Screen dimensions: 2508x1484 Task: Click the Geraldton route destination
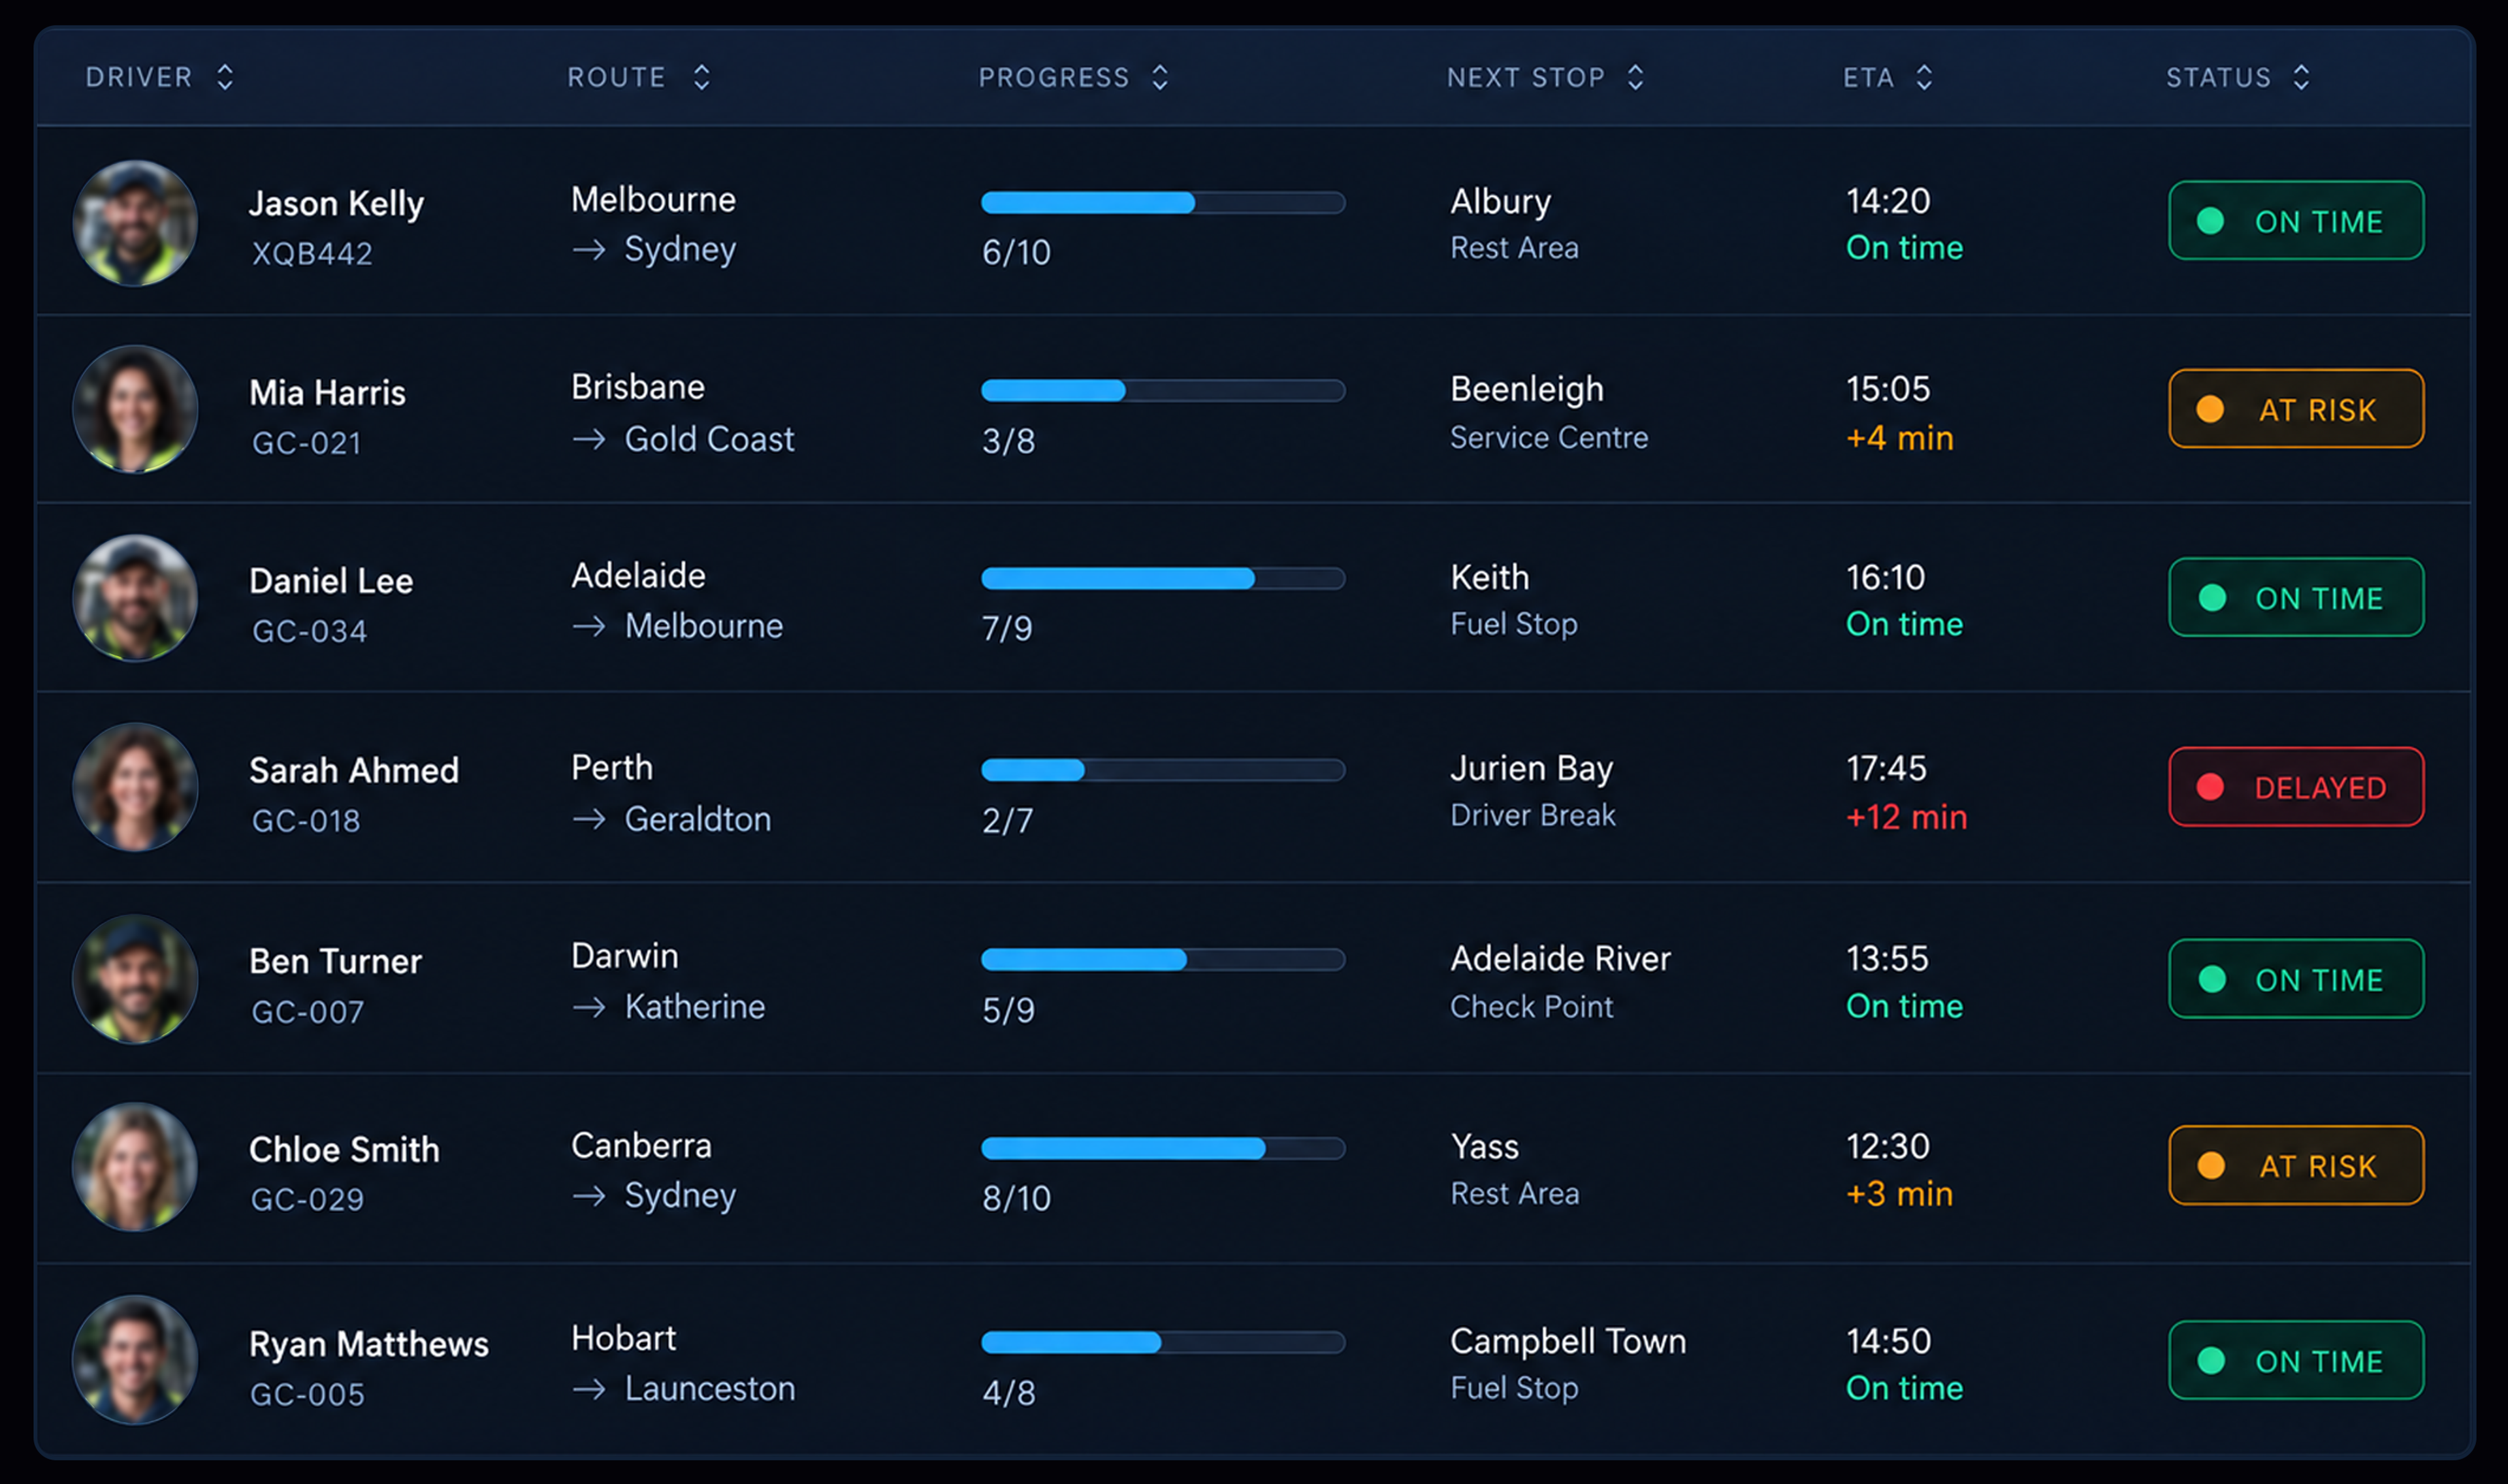pyautogui.click(x=698, y=819)
